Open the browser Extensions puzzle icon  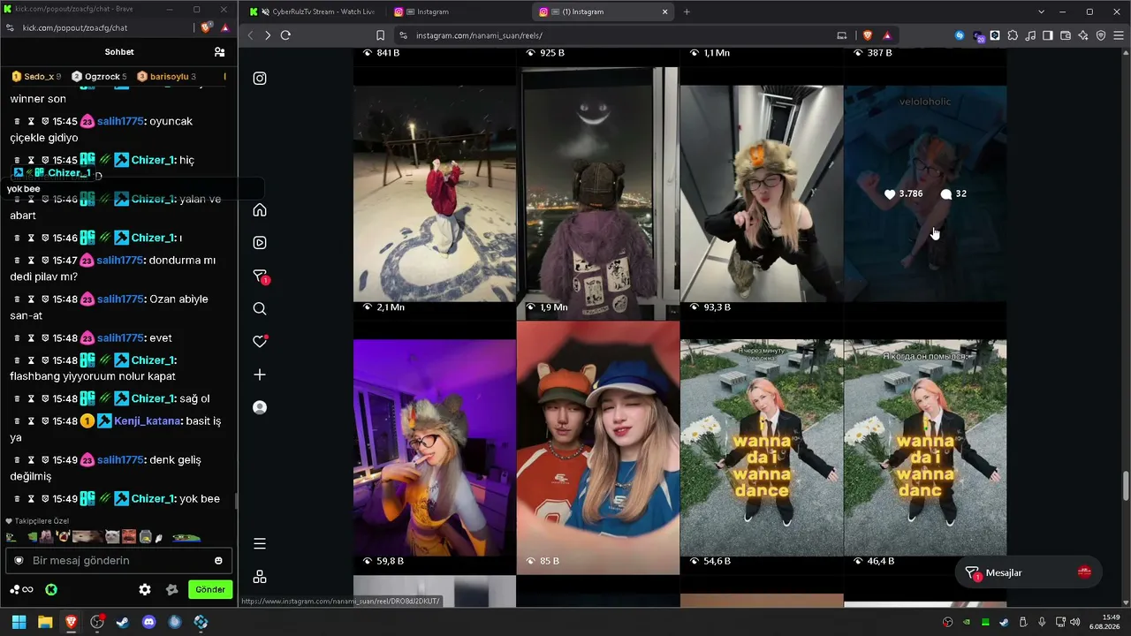(x=1013, y=35)
